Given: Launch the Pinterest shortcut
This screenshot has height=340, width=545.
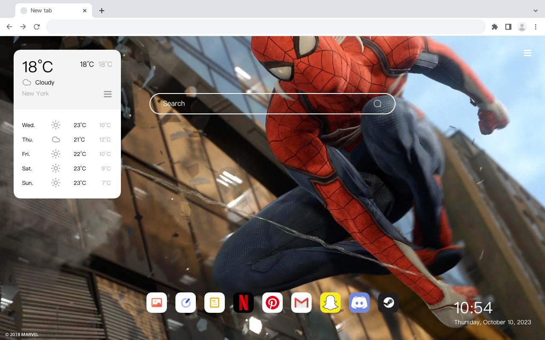Looking at the screenshot, I should (272, 303).
